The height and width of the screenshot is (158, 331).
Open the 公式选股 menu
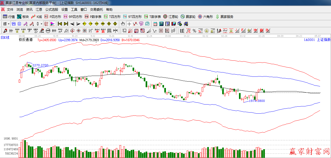[51, 10]
